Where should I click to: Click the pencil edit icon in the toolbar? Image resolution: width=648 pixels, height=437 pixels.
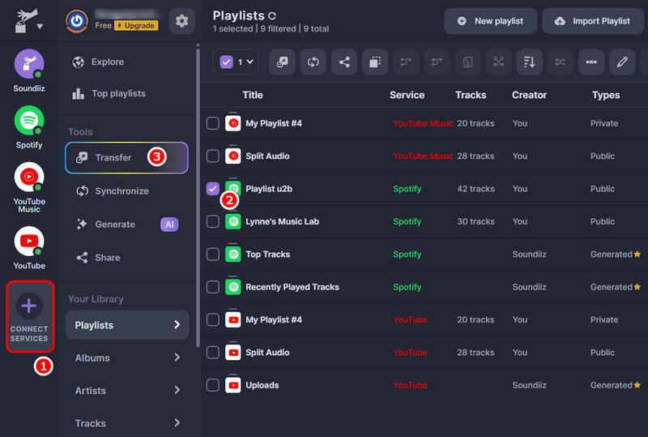622,62
